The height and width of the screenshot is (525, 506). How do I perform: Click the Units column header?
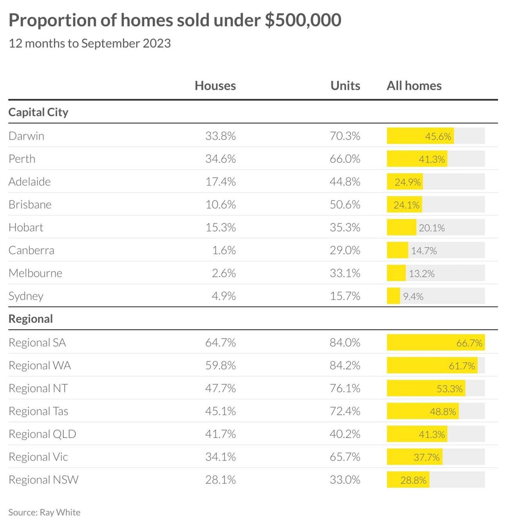[x=345, y=86]
